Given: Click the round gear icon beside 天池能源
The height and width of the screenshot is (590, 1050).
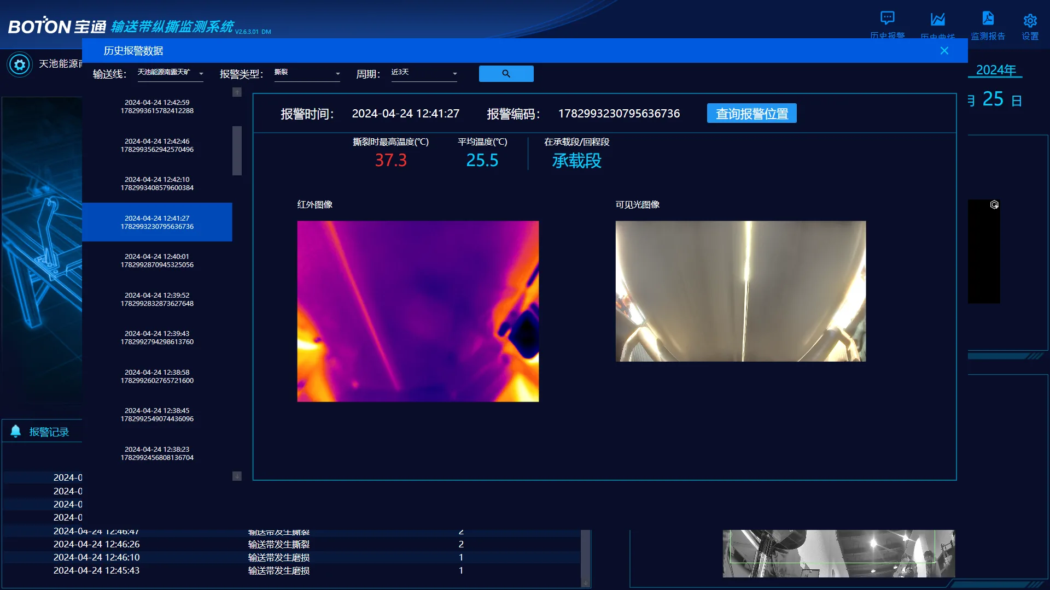Looking at the screenshot, I should [20, 65].
